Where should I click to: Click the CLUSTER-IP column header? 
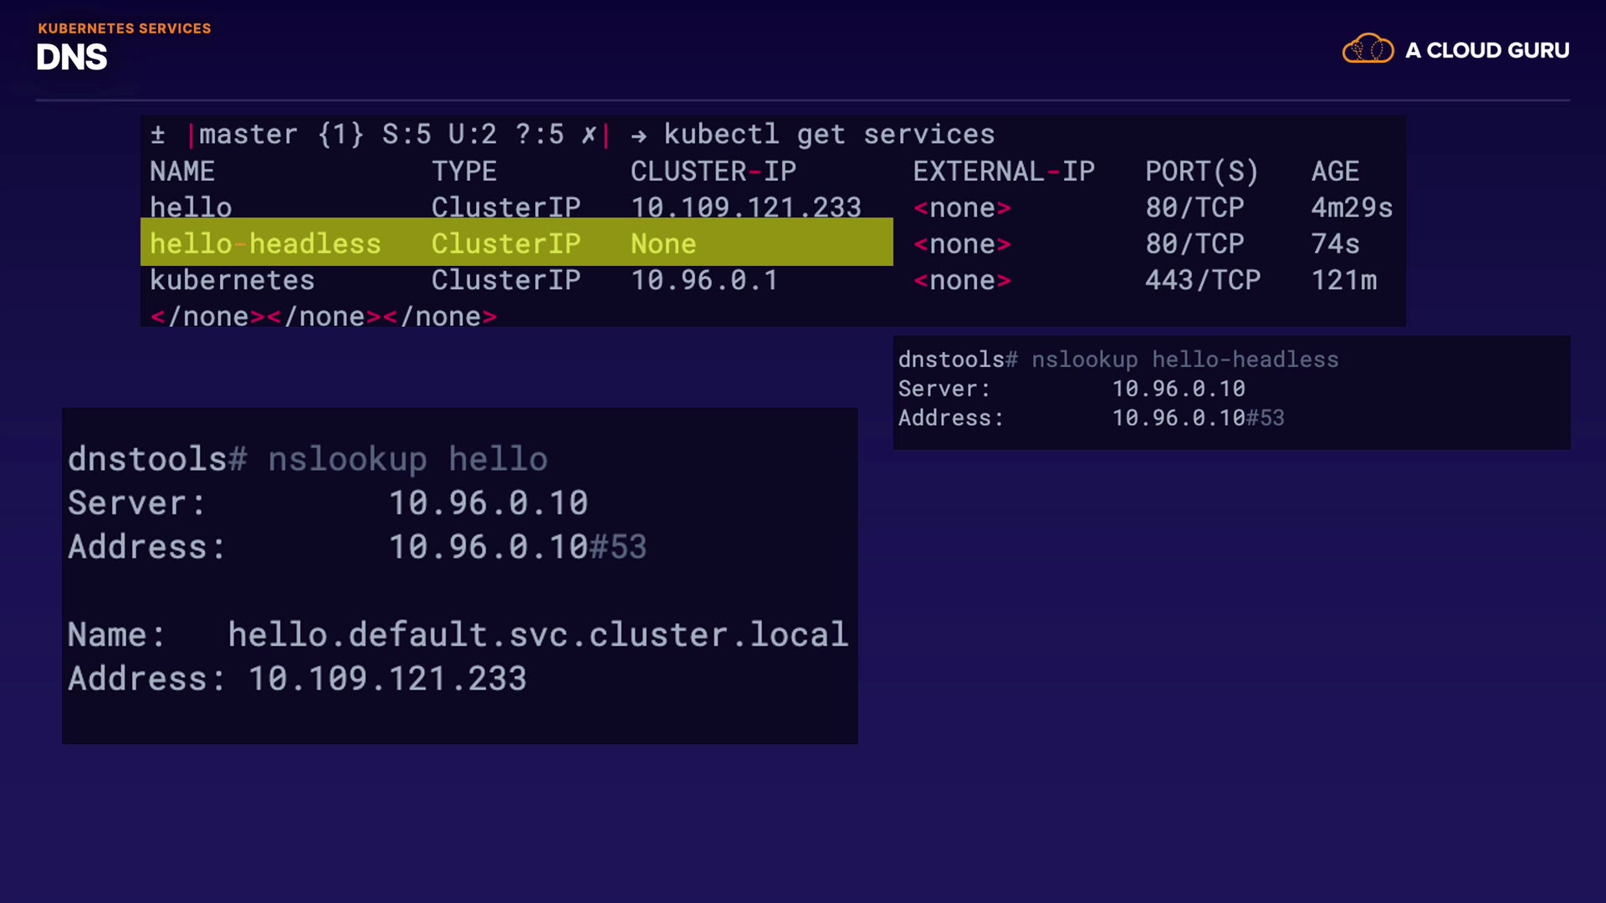713,171
